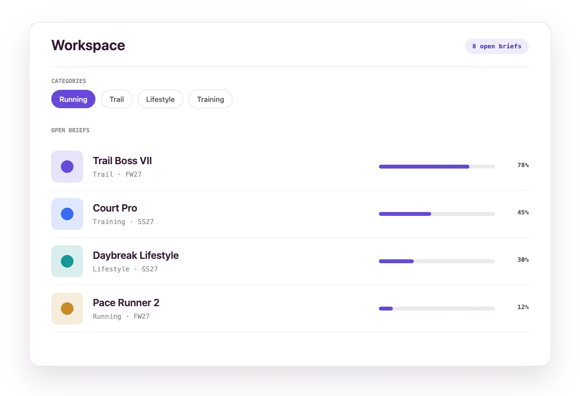Switch to the Lifestyle category
The image size is (580, 396).
[x=160, y=99]
